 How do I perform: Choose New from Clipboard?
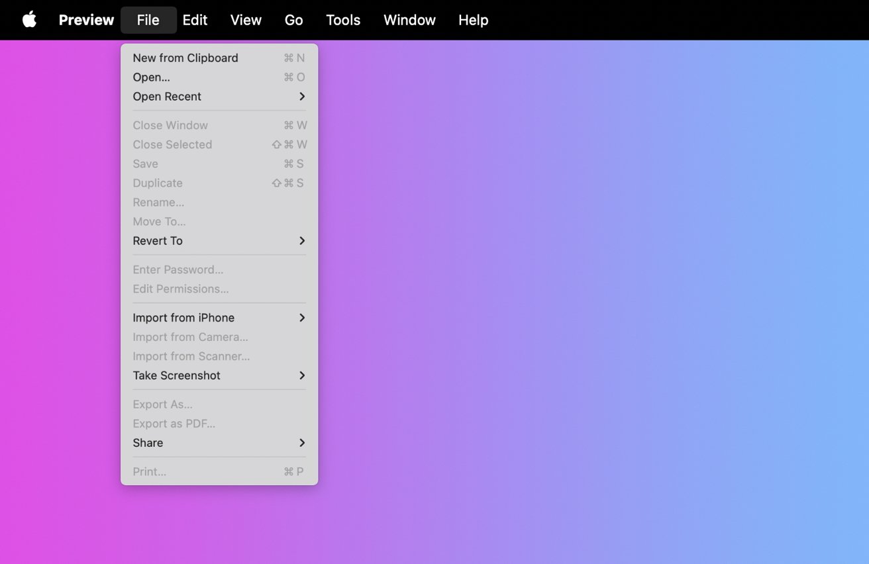(219, 58)
